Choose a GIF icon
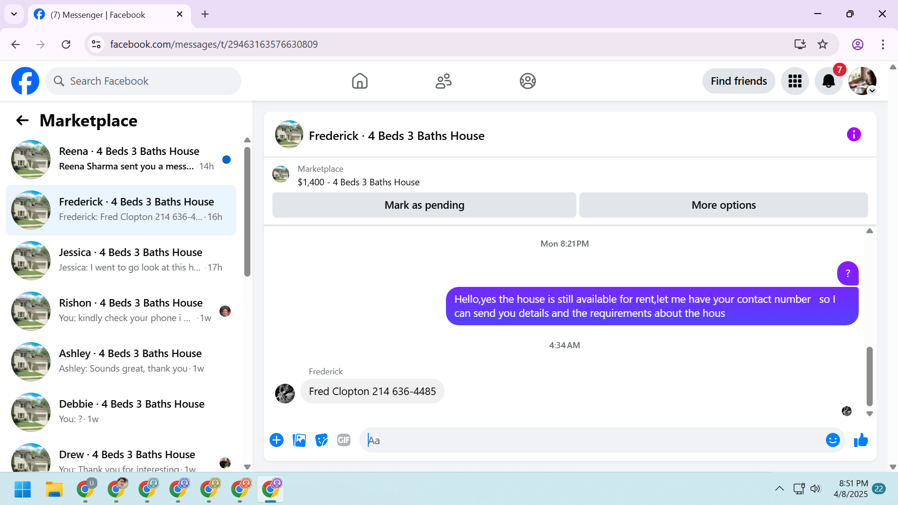This screenshot has width=898, height=505. pyautogui.click(x=344, y=440)
